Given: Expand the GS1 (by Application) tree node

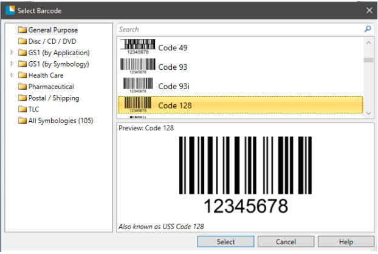Looking at the screenshot, I should (x=12, y=52).
